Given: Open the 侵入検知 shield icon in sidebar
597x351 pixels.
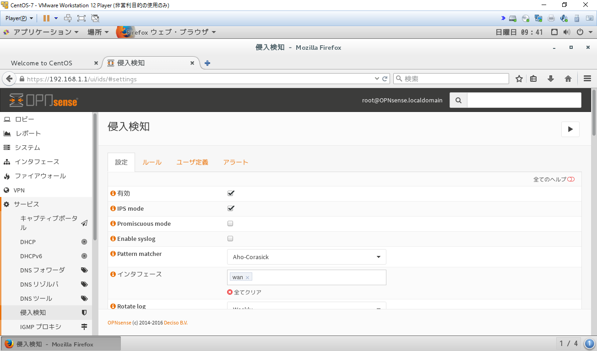Looking at the screenshot, I should pos(84,313).
